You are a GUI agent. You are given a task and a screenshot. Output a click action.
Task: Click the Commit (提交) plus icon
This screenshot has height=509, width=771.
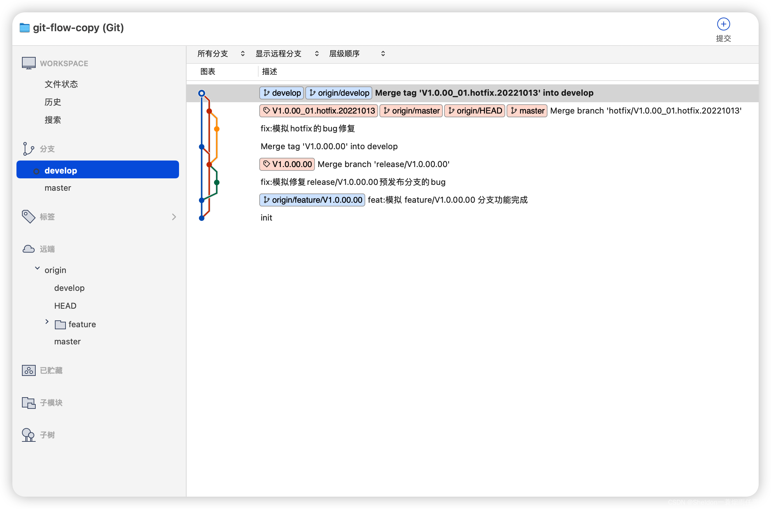point(723,24)
